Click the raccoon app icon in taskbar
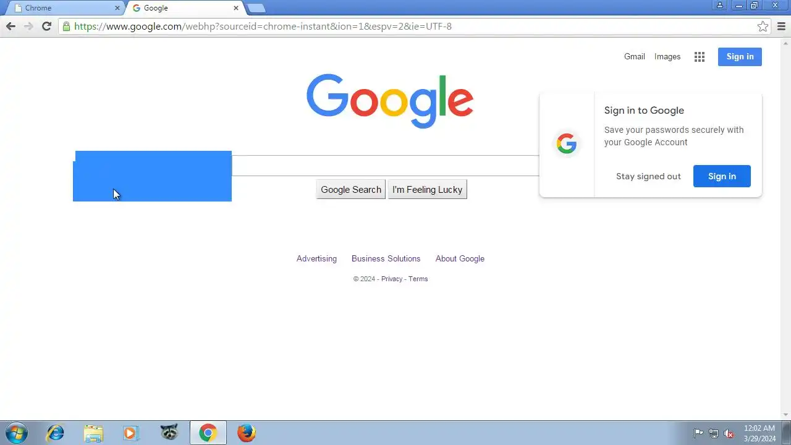The image size is (791, 445). (x=169, y=433)
